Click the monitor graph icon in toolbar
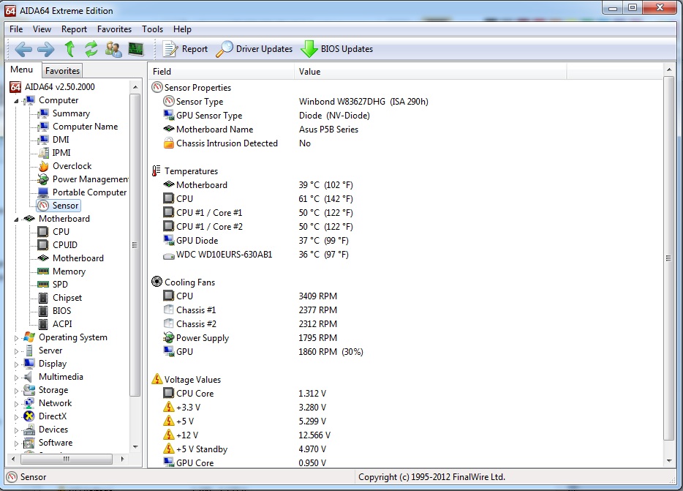The height and width of the screenshot is (491, 683). tap(136, 49)
